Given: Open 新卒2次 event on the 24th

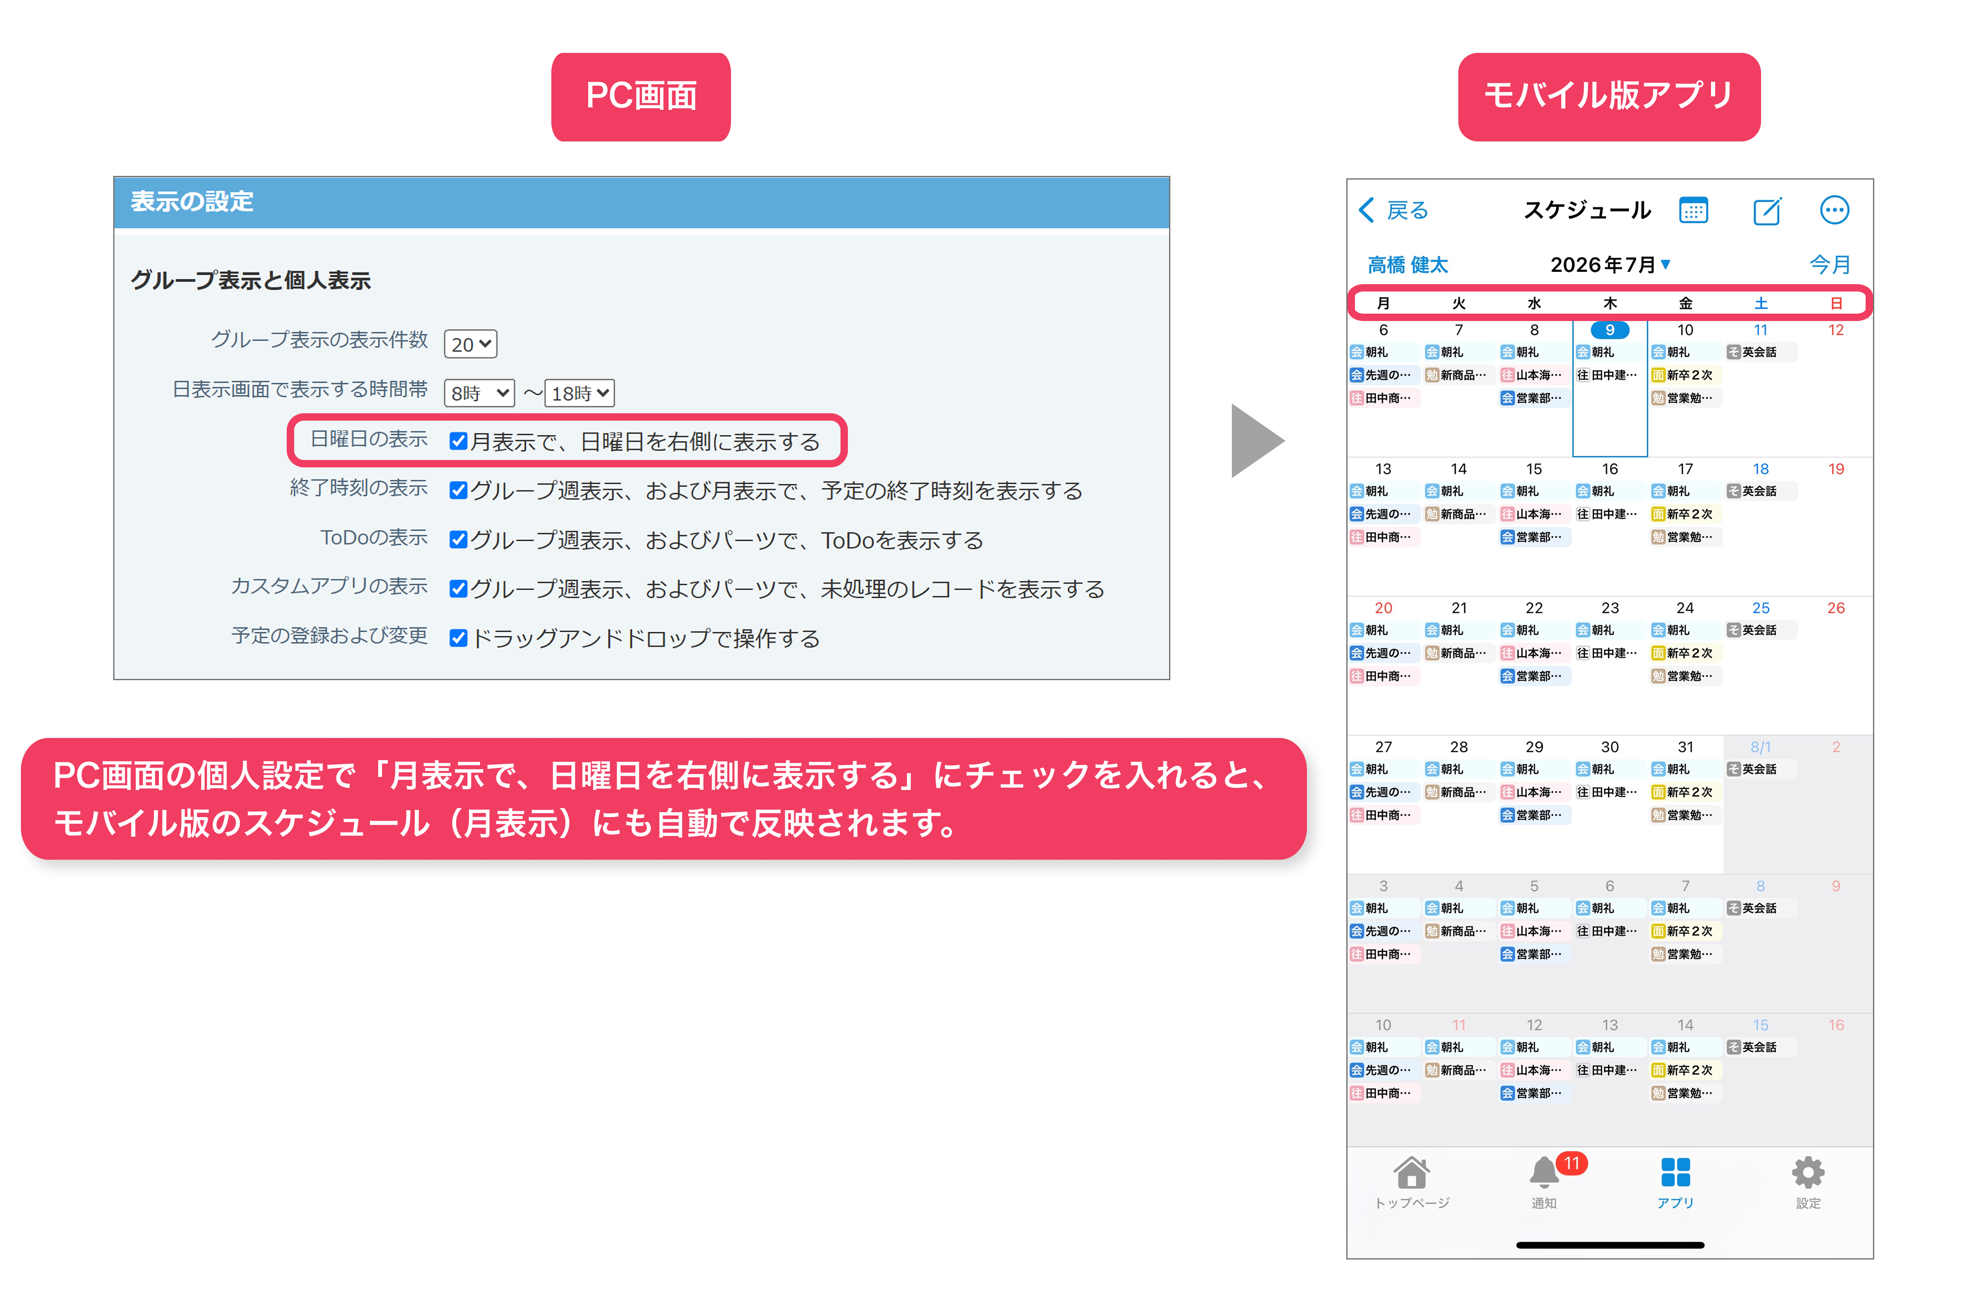Looking at the screenshot, I should (1685, 653).
